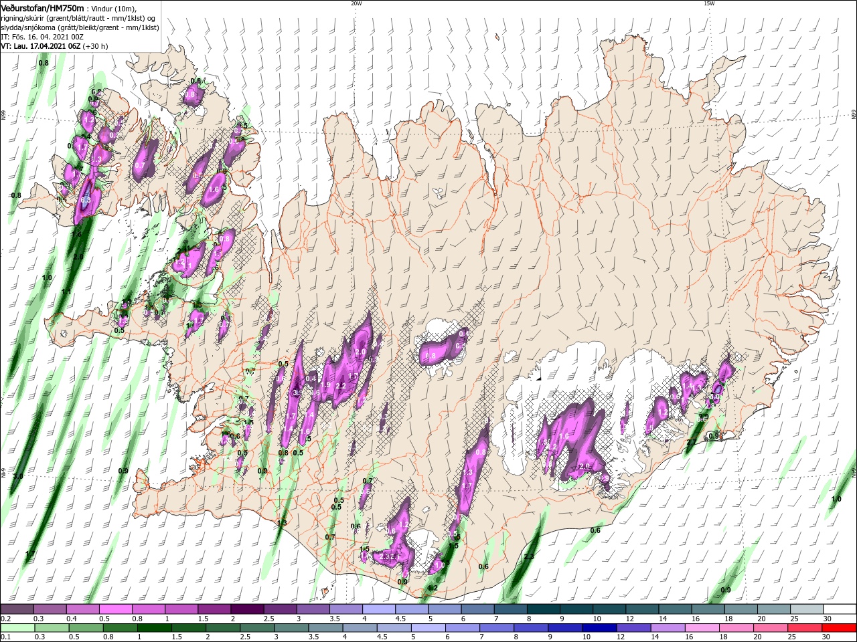
Task: Click the snow legend swatch between 12 and 14
Action: click(x=642, y=609)
